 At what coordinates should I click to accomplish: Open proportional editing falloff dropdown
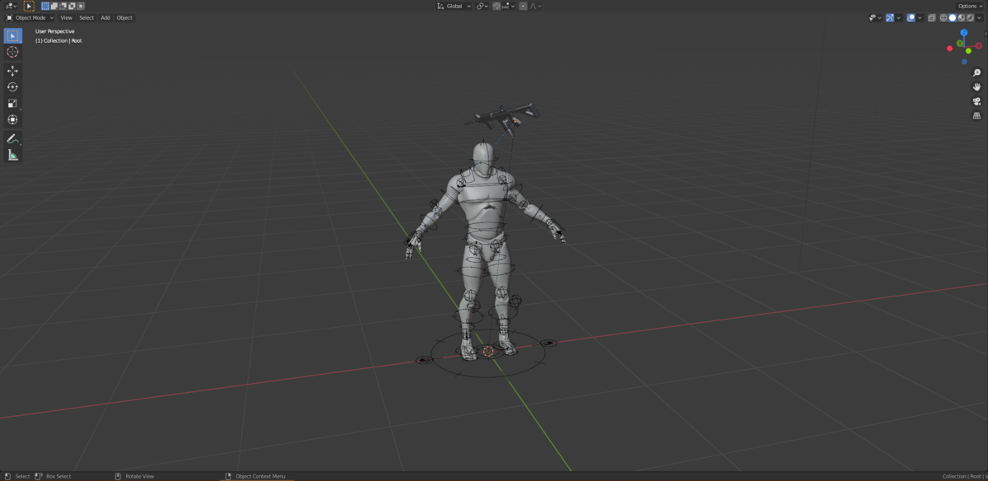pos(534,6)
